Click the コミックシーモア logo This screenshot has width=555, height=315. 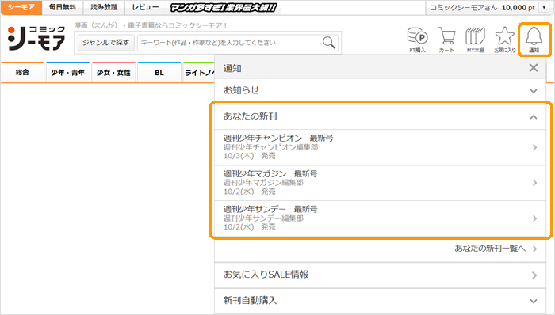[x=36, y=38]
